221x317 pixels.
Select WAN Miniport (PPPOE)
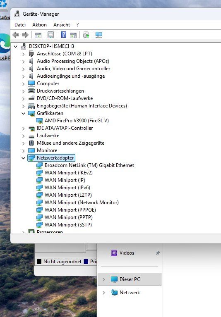click(x=70, y=210)
